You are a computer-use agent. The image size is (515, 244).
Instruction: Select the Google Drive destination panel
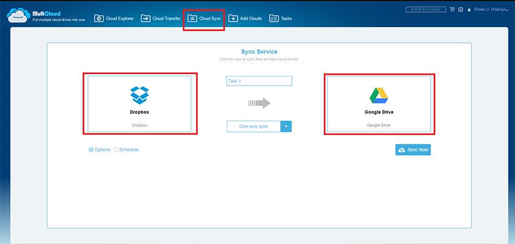(379, 104)
